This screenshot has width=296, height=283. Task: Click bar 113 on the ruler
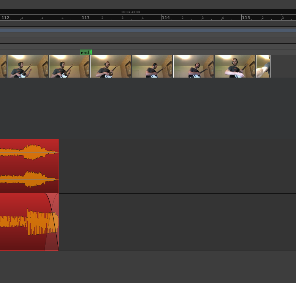click(x=85, y=18)
